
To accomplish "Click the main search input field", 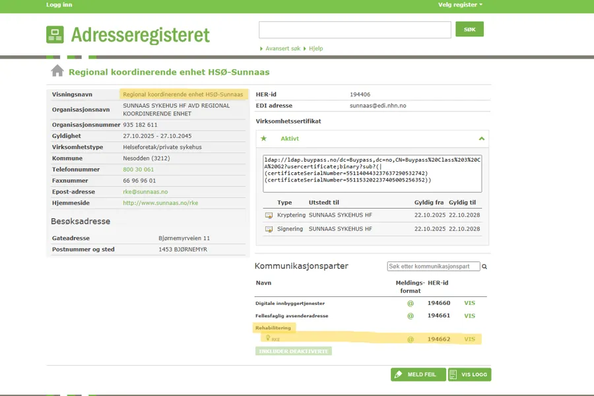I will click(354, 30).
